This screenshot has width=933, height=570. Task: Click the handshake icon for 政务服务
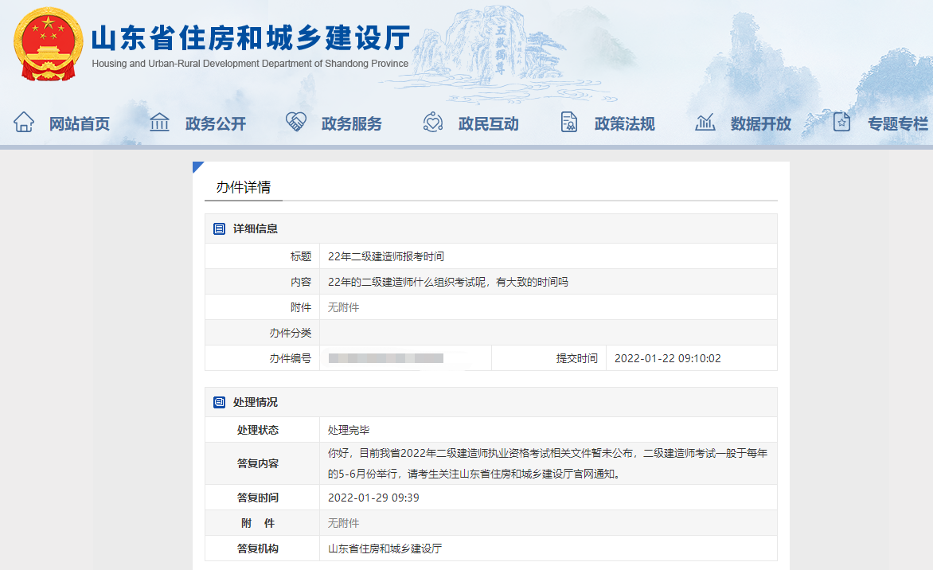pyautogui.click(x=295, y=121)
